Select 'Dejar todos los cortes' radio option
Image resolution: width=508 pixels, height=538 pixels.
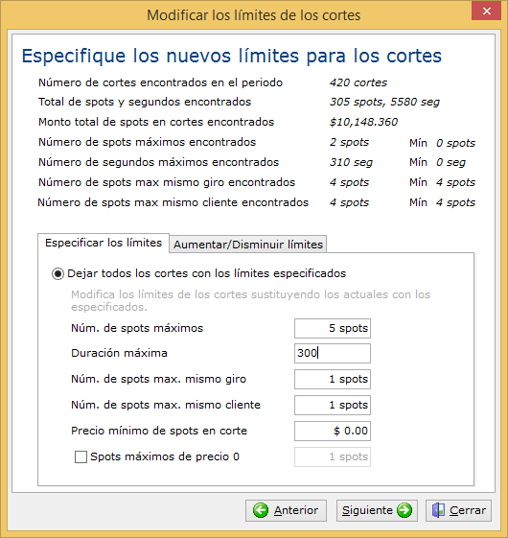click(x=58, y=274)
